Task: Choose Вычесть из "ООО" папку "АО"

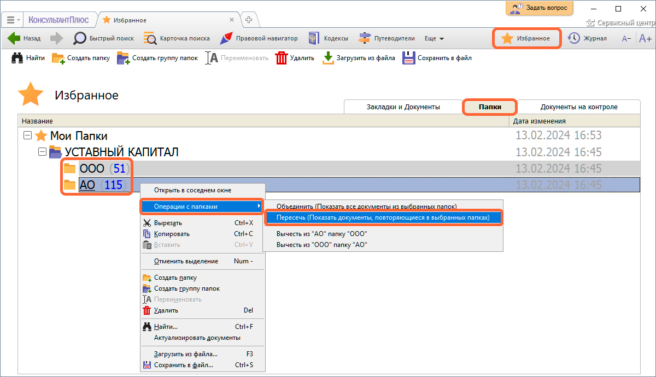Action: (x=383, y=245)
